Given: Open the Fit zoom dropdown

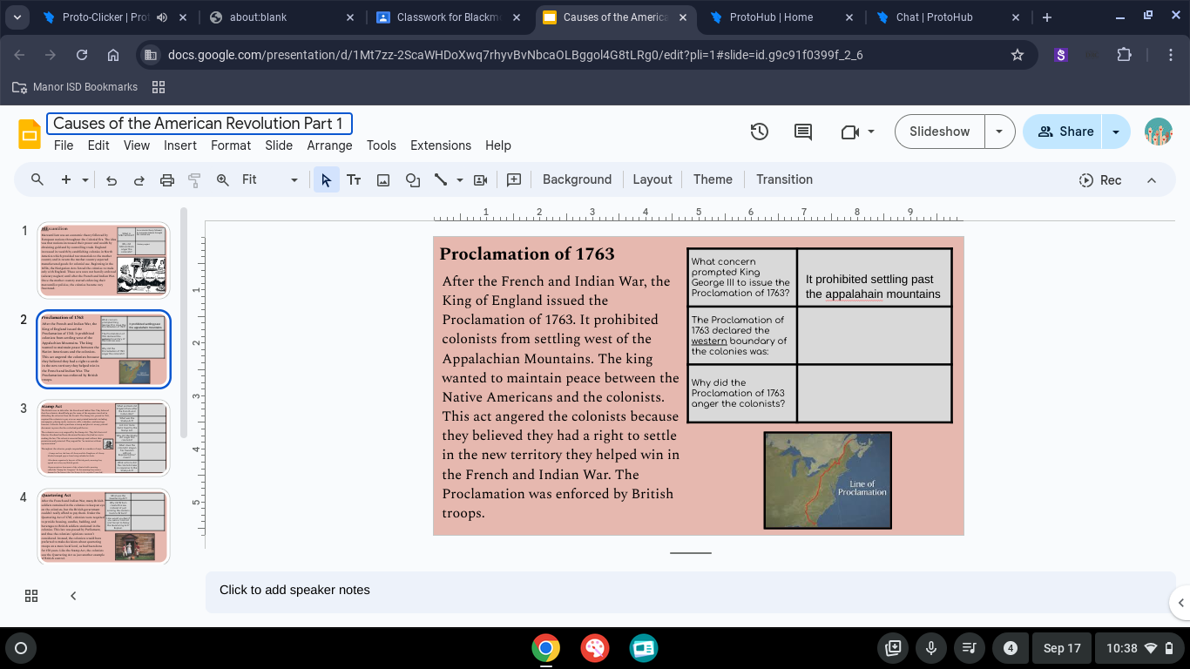Looking at the screenshot, I should [269, 180].
